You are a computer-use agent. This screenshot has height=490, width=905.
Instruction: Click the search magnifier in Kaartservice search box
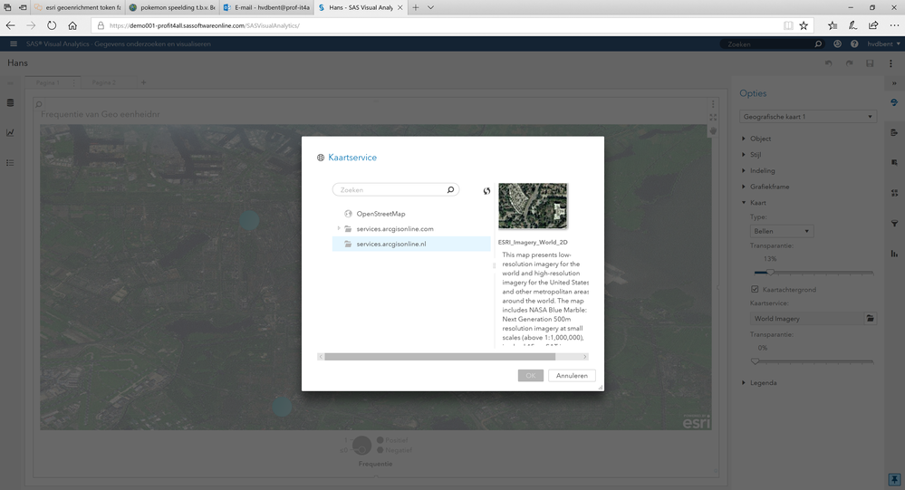(x=450, y=190)
